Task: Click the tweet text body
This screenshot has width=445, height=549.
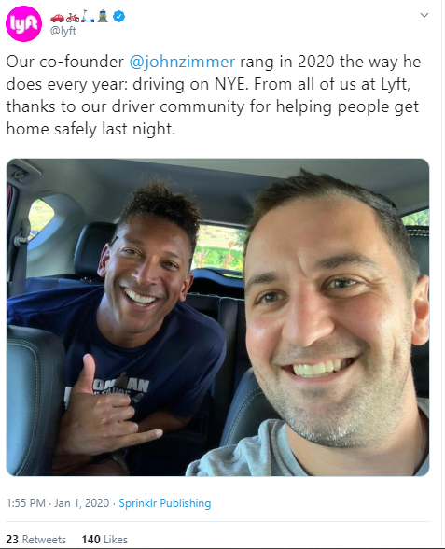Action: [214, 95]
